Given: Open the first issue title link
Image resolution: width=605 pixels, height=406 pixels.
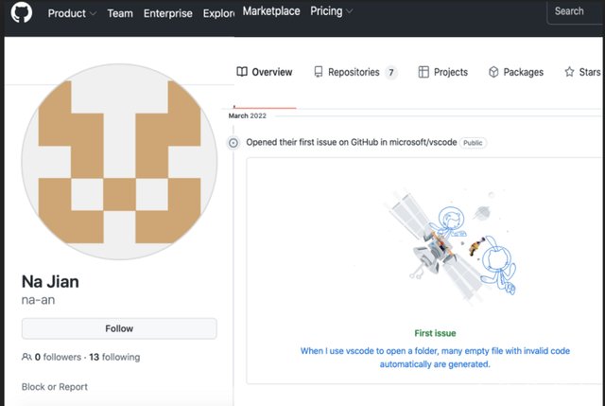Looking at the screenshot, I should pyautogui.click(x=435, y=358).
